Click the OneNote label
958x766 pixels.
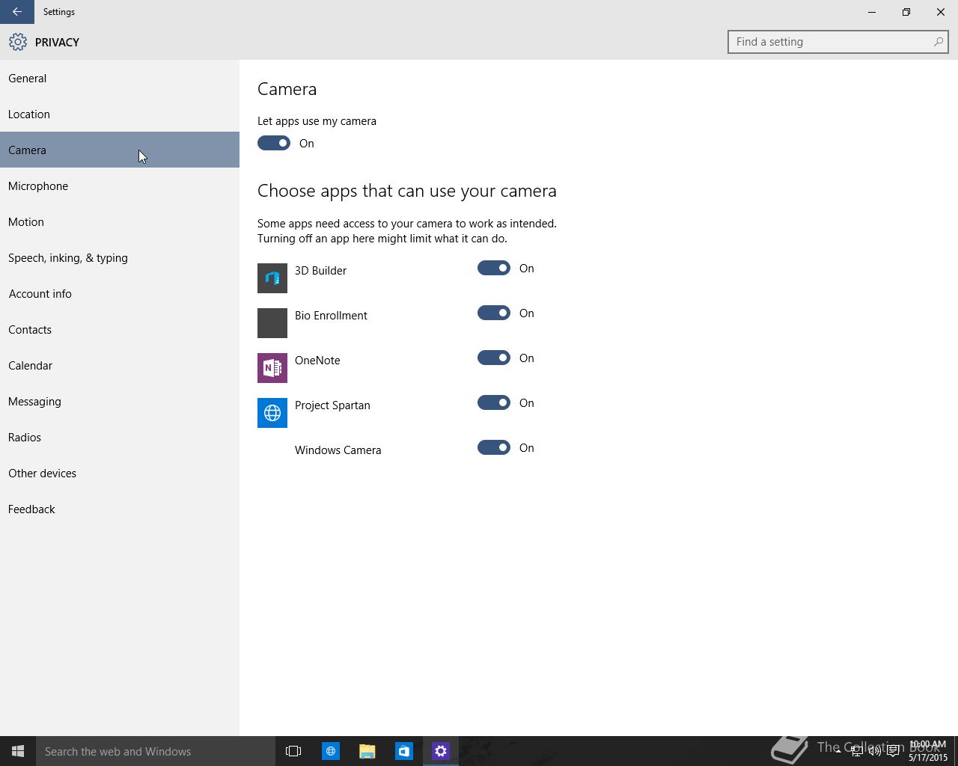point(317,361)
